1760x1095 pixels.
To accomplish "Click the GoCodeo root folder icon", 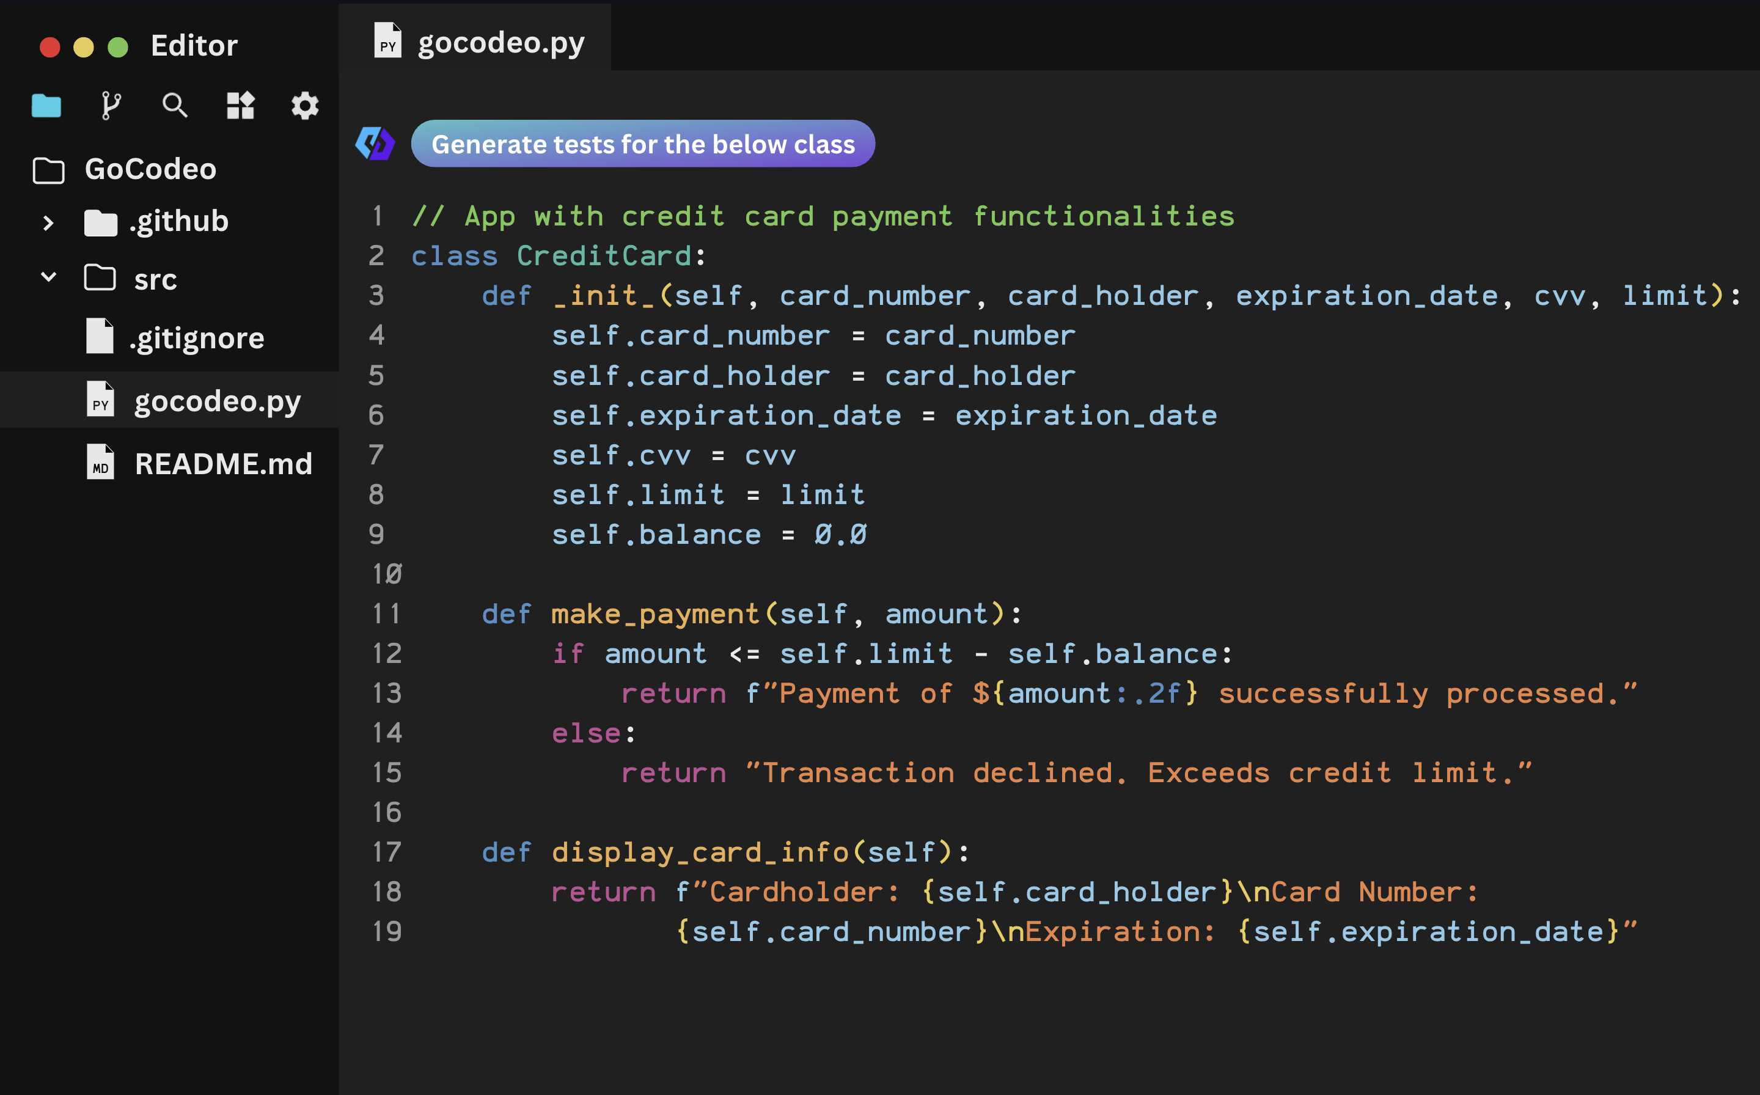I will [x=48, y=170].
